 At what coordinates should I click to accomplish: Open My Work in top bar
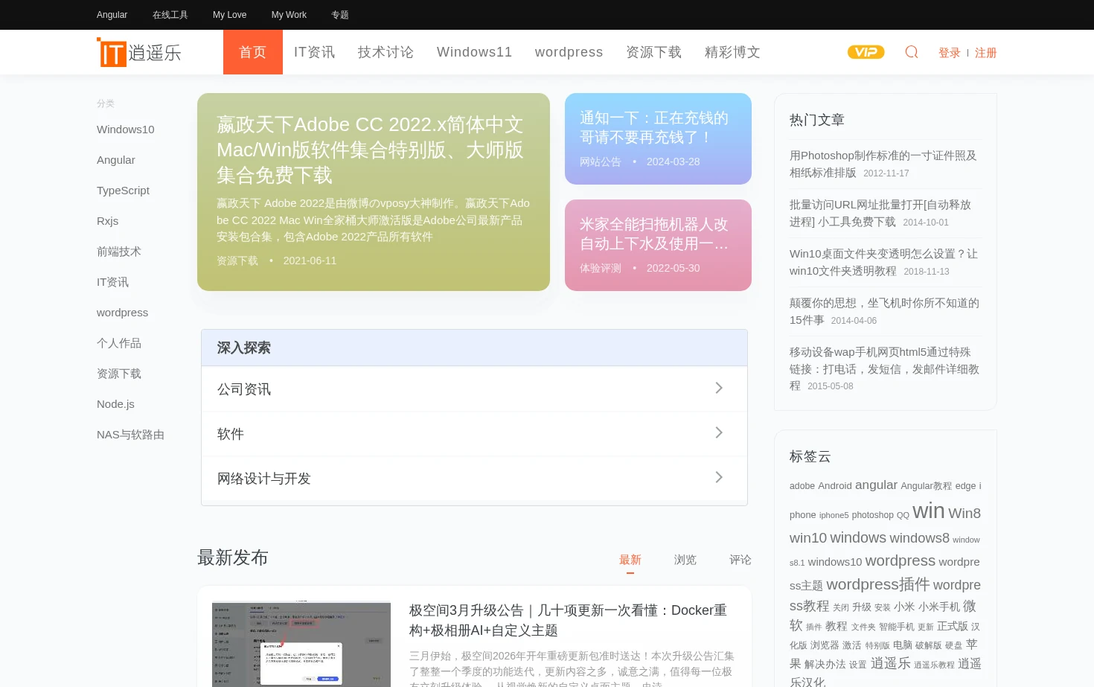click(x=290, y=15)
